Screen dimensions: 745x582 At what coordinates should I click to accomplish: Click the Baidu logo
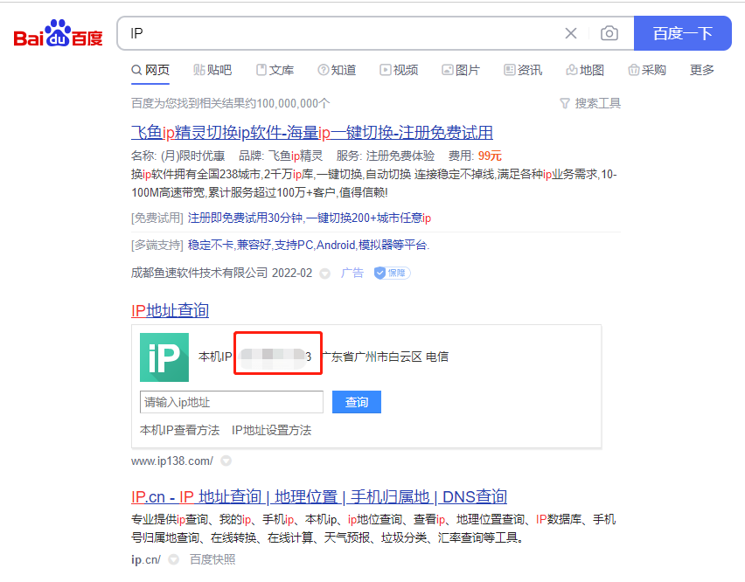[58, 35]
